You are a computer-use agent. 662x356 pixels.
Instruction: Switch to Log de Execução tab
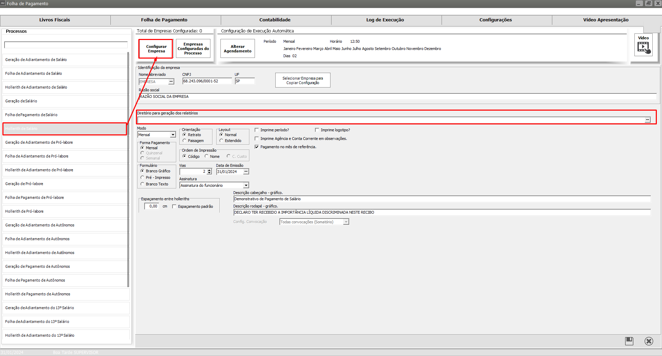click(385, 20)
